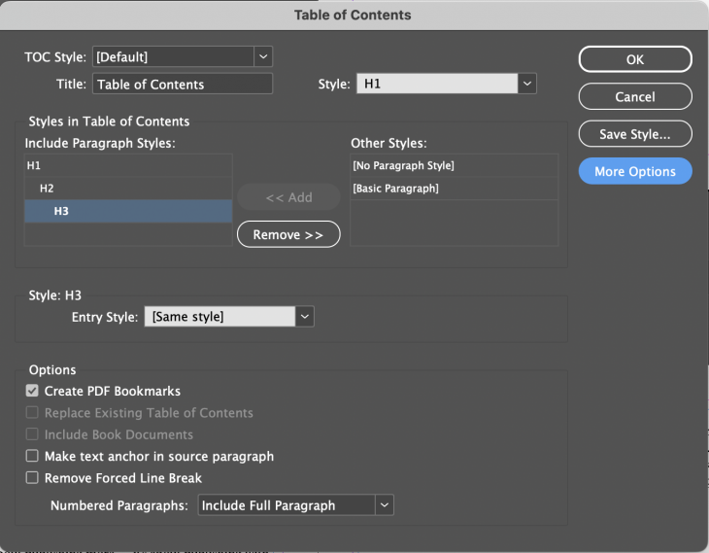The image size is (709, 553).
Task: Uncheck Create PDF Bookmarks
Action: pos(33,391)
